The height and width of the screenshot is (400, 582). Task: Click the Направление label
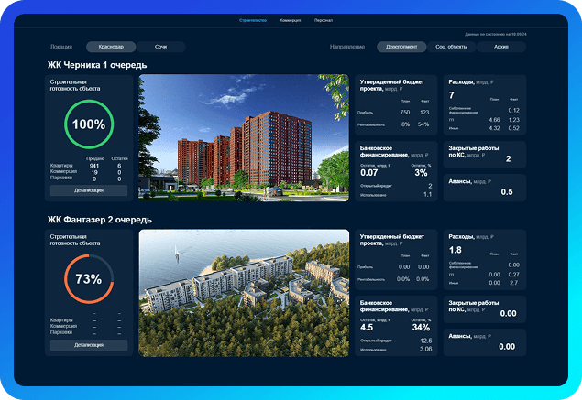[x=347, y=47]
